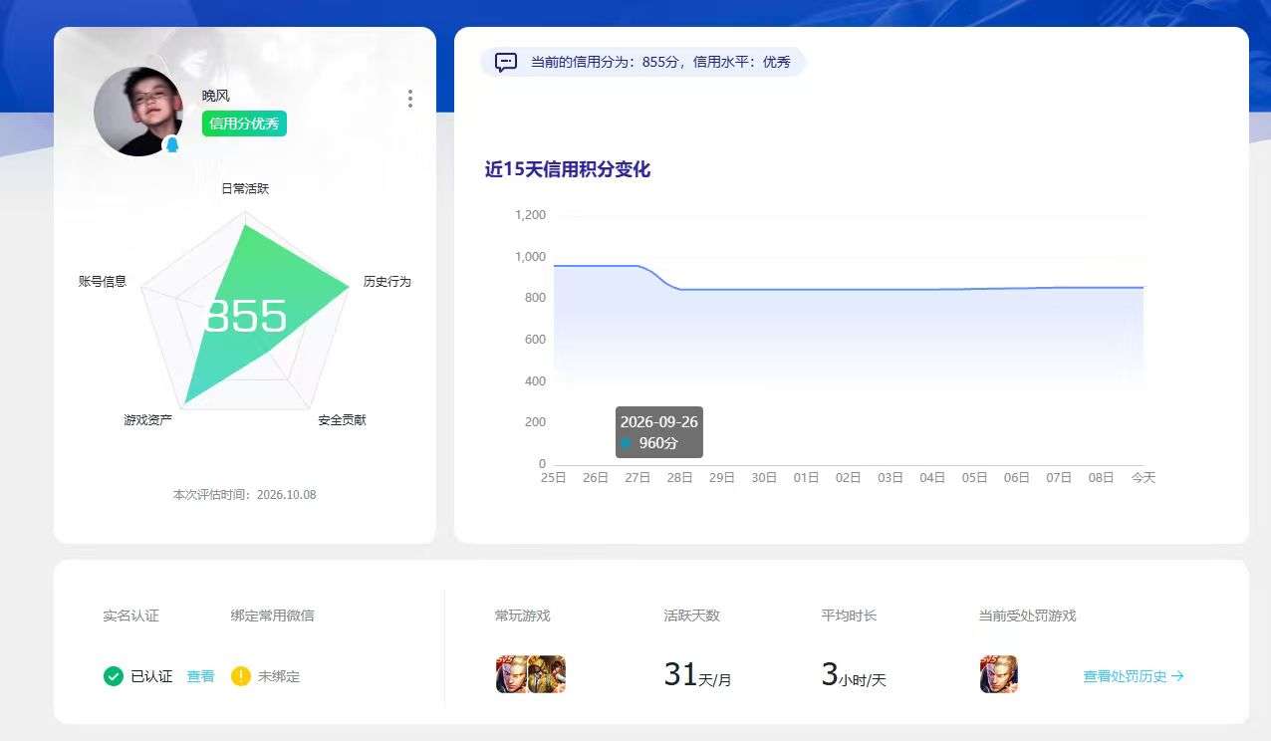
Task: Click the 今天 label on chart axis
Action: tap(1144, 478)
